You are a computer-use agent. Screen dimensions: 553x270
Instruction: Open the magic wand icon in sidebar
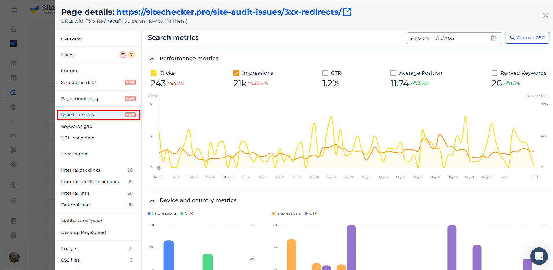pyautogui.click(x=14, y=150)
